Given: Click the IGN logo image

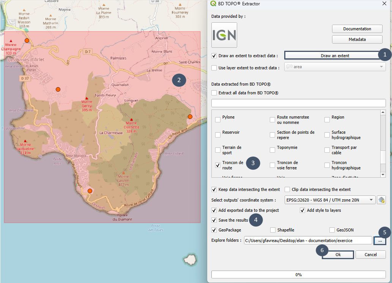Looking at the screenshot, I should click(x=224, y=35).
